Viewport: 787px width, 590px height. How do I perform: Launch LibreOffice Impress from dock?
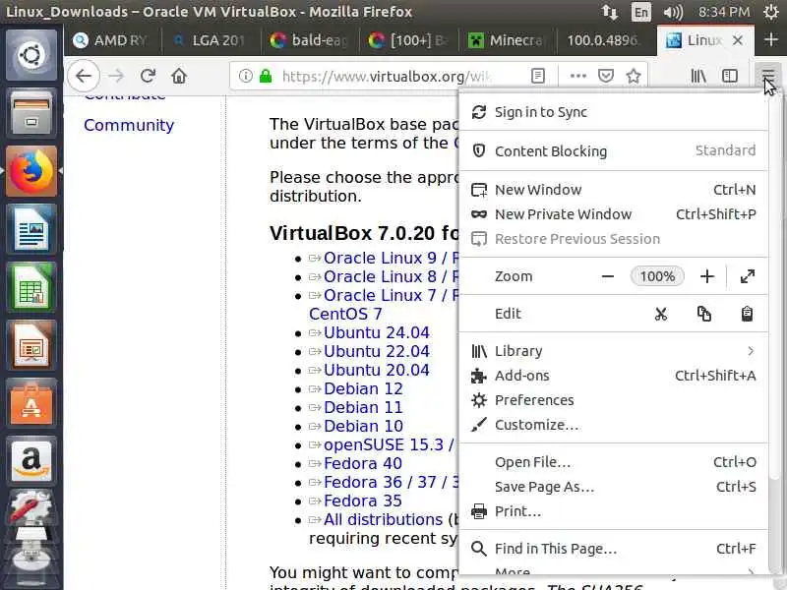point(31,346)
